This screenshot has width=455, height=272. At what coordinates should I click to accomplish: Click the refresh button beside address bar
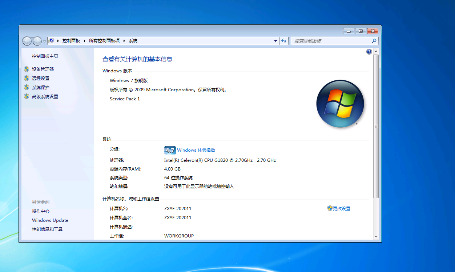[284, 41]
